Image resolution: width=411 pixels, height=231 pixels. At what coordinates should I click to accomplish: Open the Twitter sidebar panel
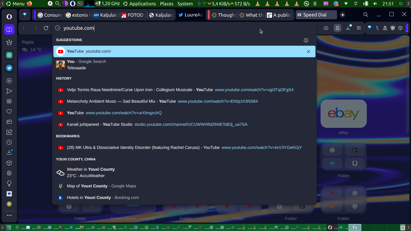(x=9, y=68)
